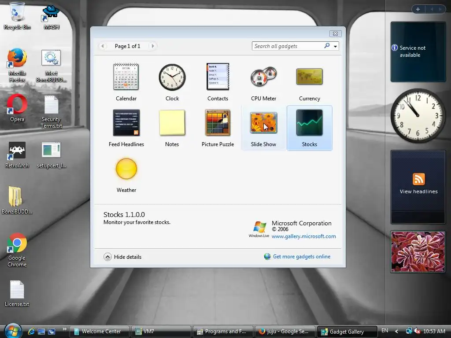Select the Clock gadget in the gallery
Viewport: 451px width, 338px height.
click(172, 77)
